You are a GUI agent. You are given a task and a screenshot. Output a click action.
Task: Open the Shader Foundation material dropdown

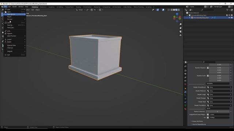[219, 106]
